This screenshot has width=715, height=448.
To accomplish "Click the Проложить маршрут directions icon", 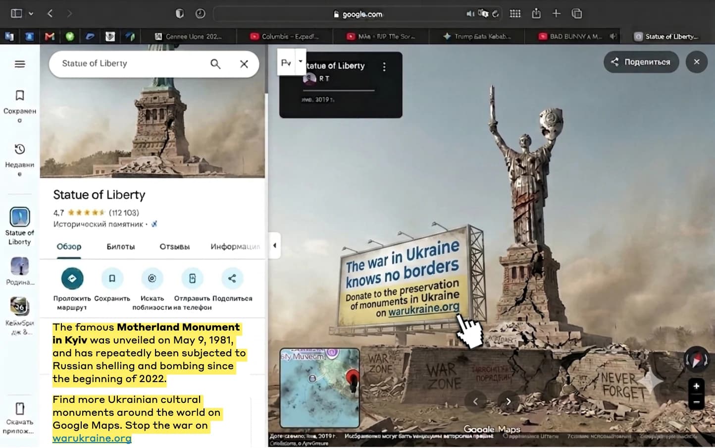I will [x=72, y=279].
